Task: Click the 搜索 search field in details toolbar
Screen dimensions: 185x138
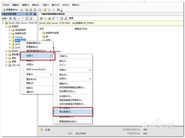Action: point(71,18)
